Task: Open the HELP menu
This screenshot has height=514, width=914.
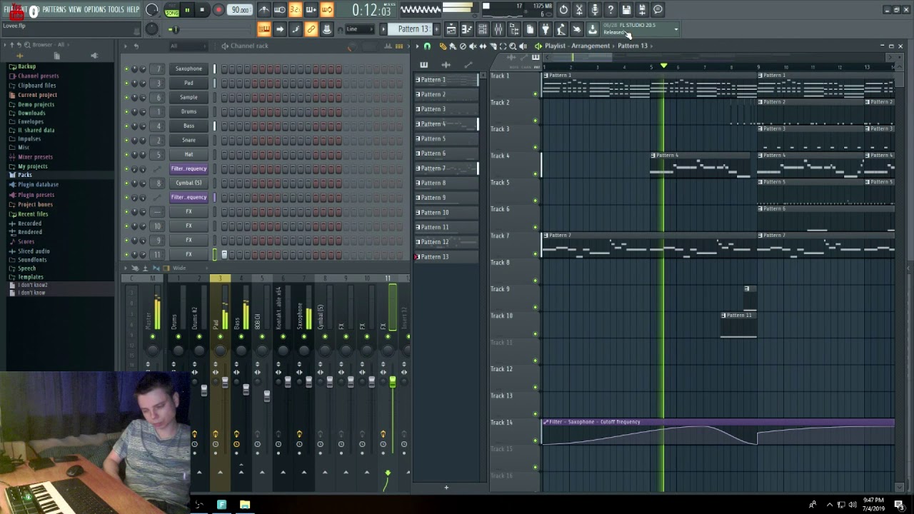Action: (x=133, y=9)
